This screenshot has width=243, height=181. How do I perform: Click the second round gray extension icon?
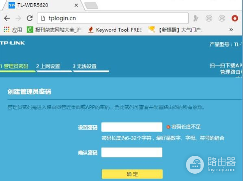coord(222,18)
